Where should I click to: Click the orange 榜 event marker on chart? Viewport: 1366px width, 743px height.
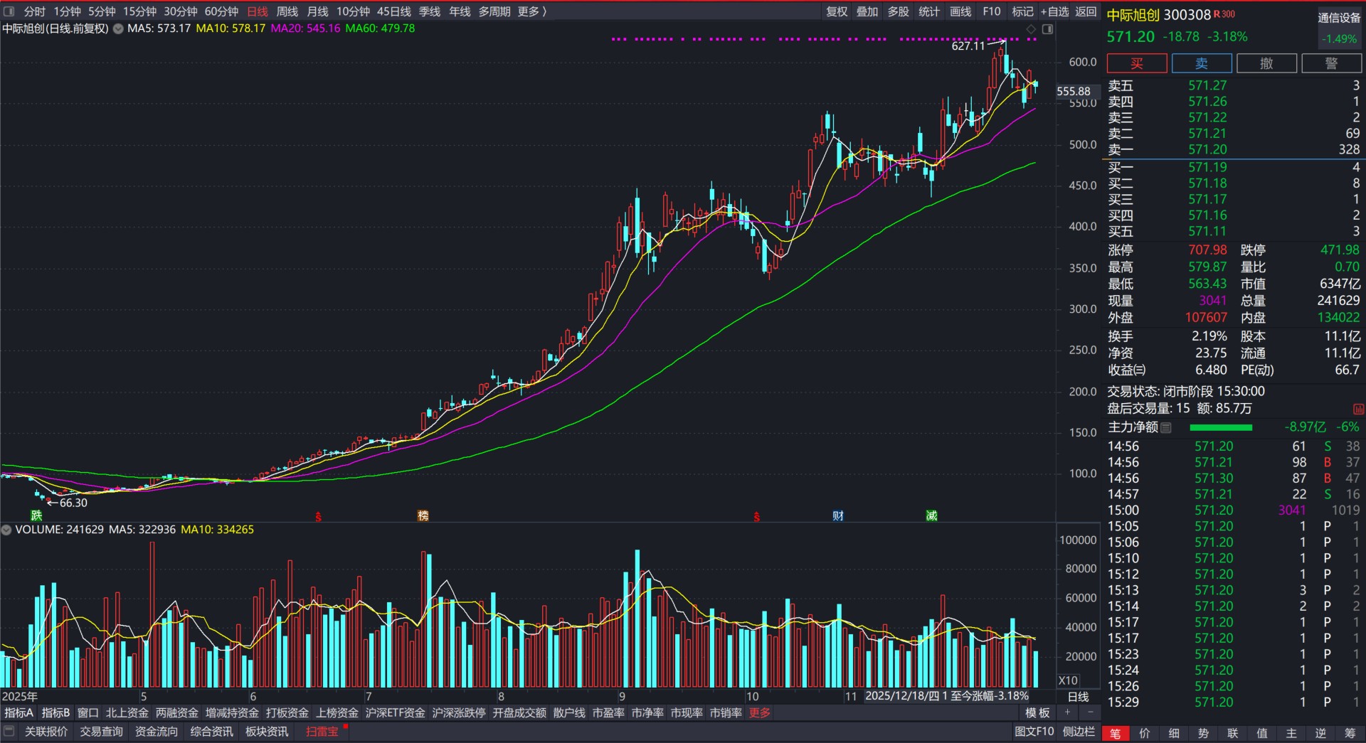coord(423,515)
